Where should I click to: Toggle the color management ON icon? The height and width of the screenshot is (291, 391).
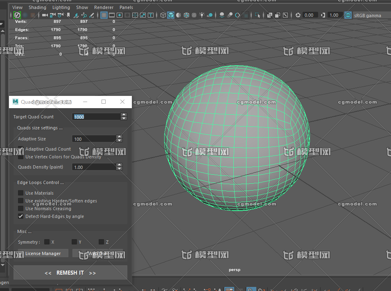[x=348, y=15]
